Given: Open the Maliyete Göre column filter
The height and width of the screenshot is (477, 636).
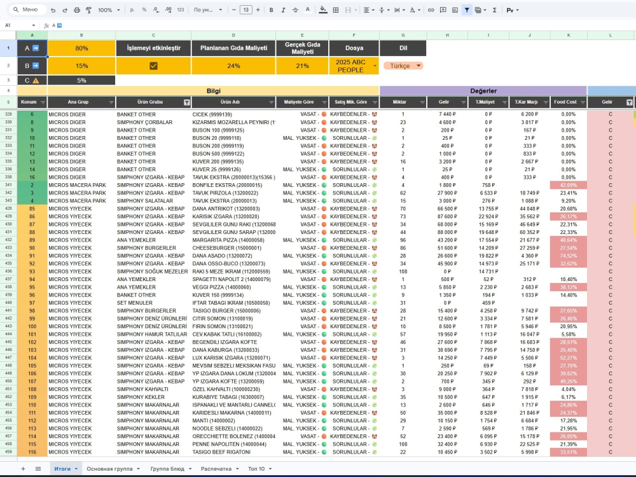Looking at the screenshot, I should coord(324,102).
